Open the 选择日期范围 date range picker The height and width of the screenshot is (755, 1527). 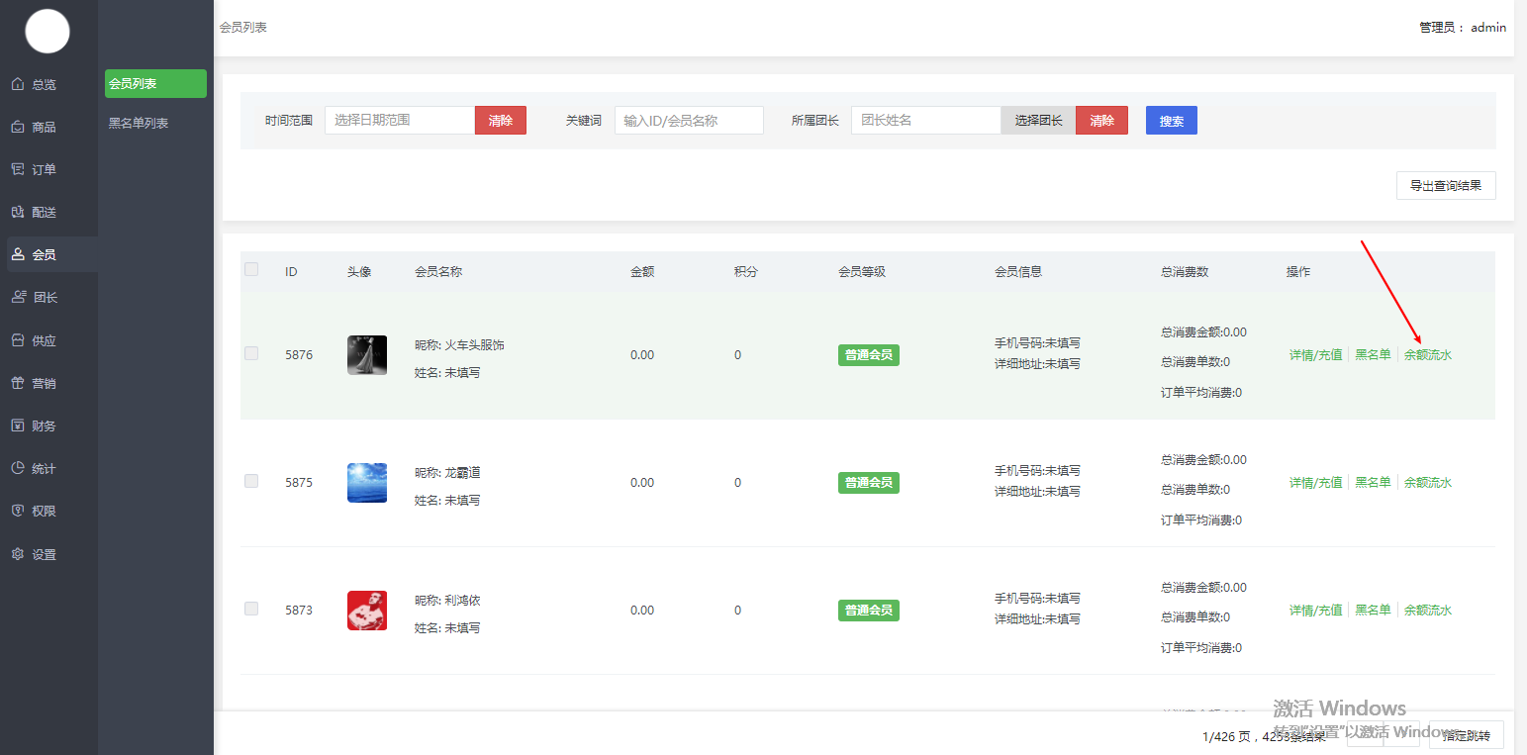pyautogui.click(x=400, y=120)
